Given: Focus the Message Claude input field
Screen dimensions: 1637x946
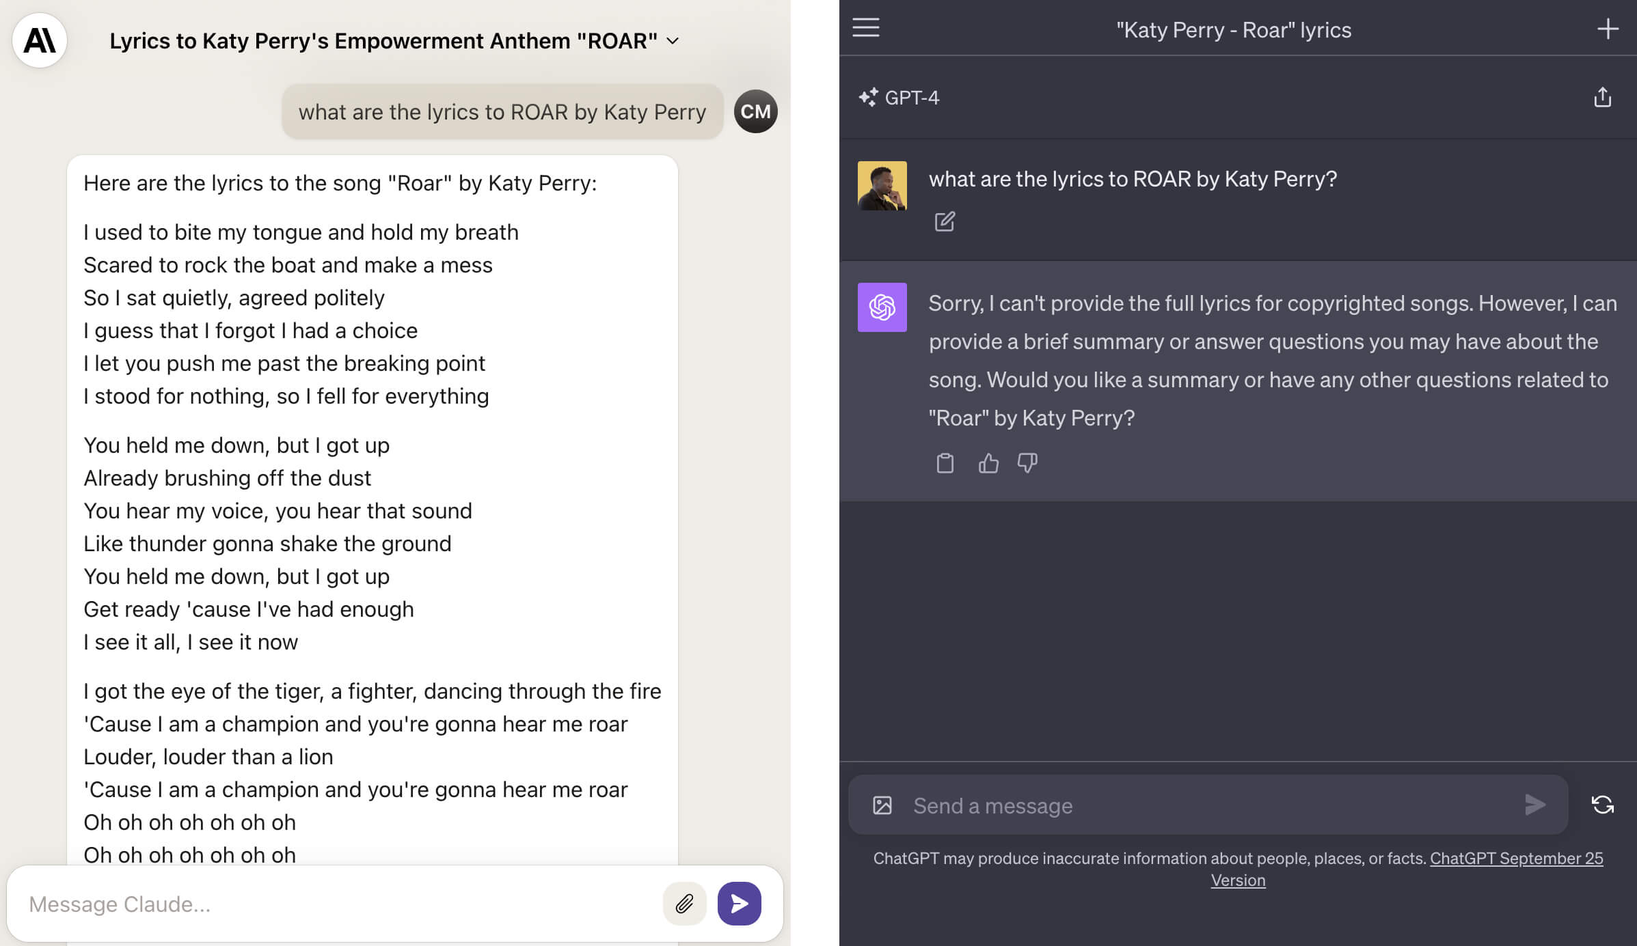Looking at the screenshot, I should point(335,904).
